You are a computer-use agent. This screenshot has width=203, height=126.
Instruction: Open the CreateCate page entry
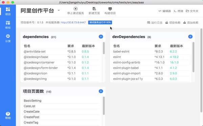tap(62, 111)
